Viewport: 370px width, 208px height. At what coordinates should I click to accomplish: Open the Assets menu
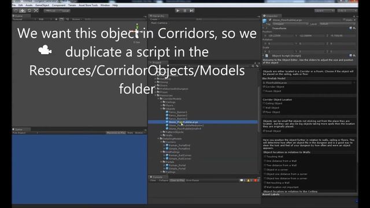[29, 5]
